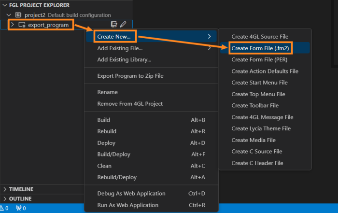Expand the OUTLINE section
338x213 pixels.
[x=5, y=199]
